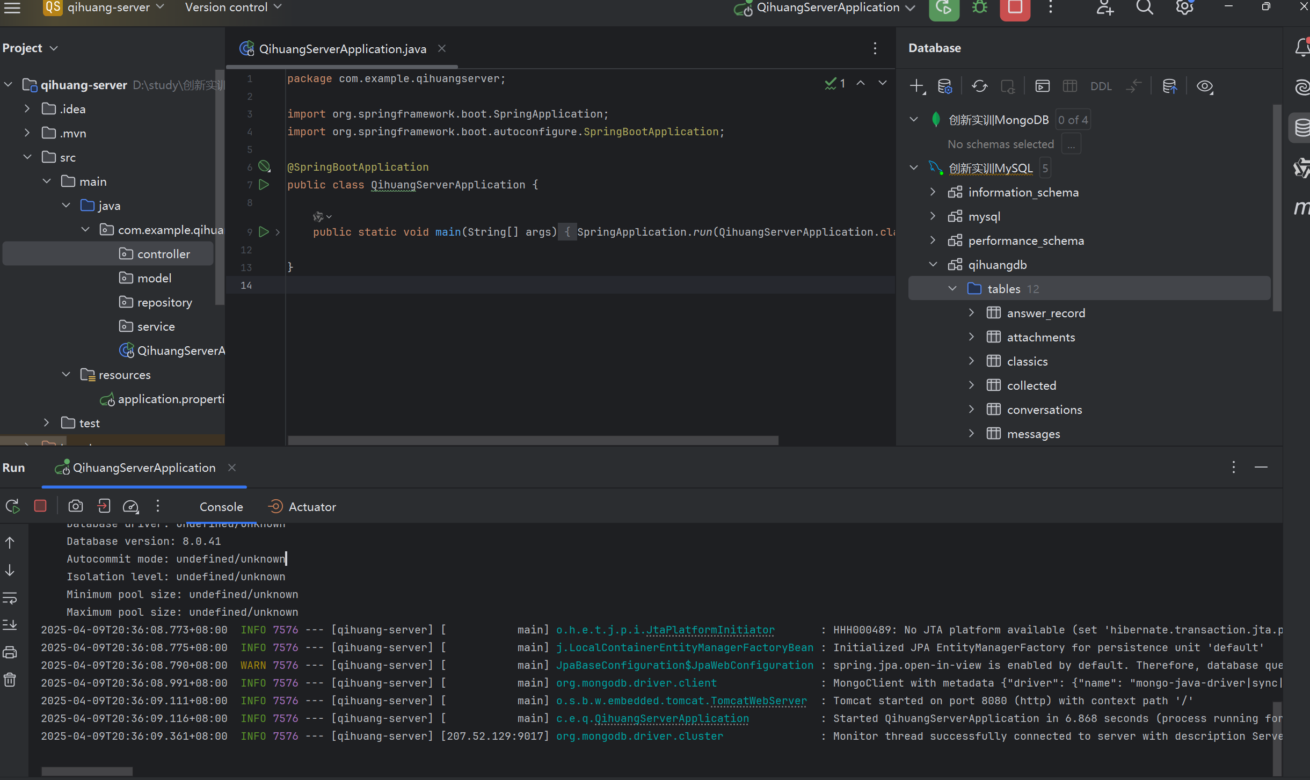Click the camera thread dump icon in Run toolbar
The height and width of the screenshot is (780, 1310).
(x=76, y=506)
